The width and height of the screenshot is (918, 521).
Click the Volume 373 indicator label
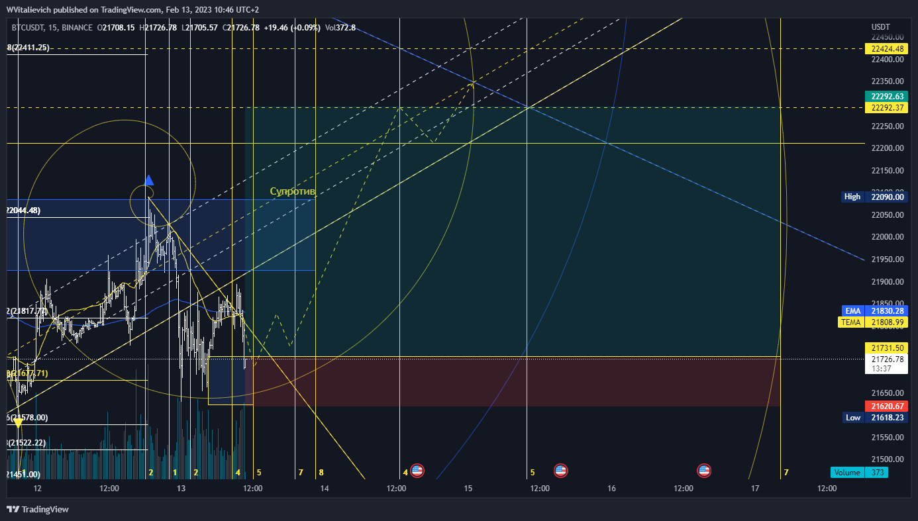click(859, 473)
